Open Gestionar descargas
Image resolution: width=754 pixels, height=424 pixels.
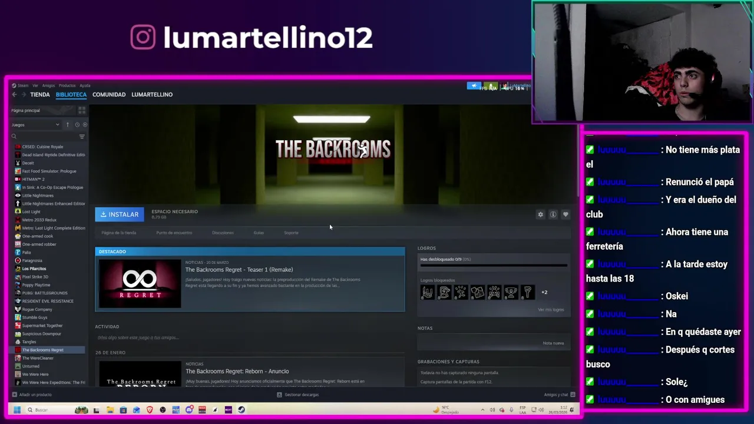[x=298, y=395]
